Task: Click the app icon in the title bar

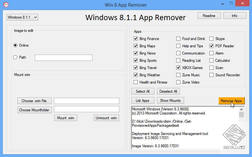Action: (x=6, y=5)
